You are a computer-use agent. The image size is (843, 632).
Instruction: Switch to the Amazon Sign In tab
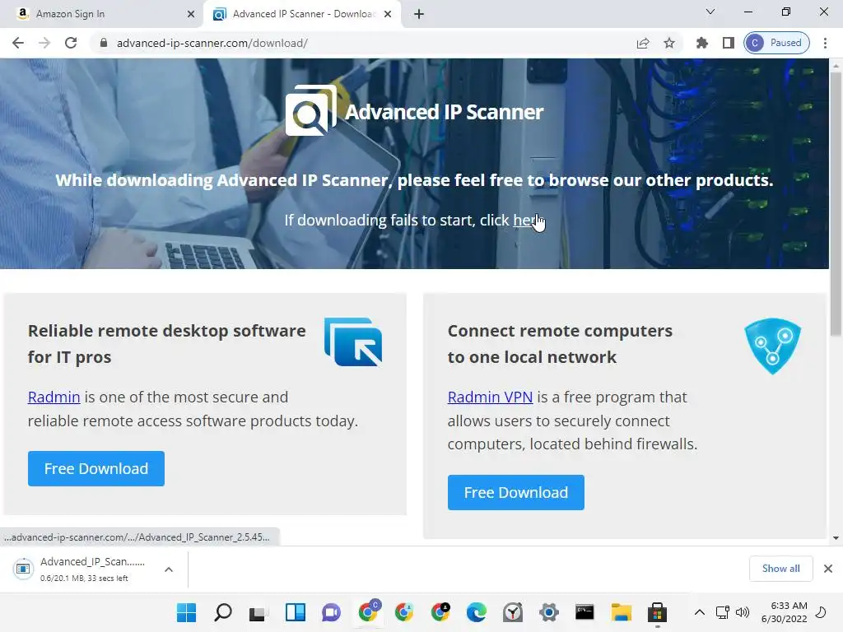click(x=102, y=14)
